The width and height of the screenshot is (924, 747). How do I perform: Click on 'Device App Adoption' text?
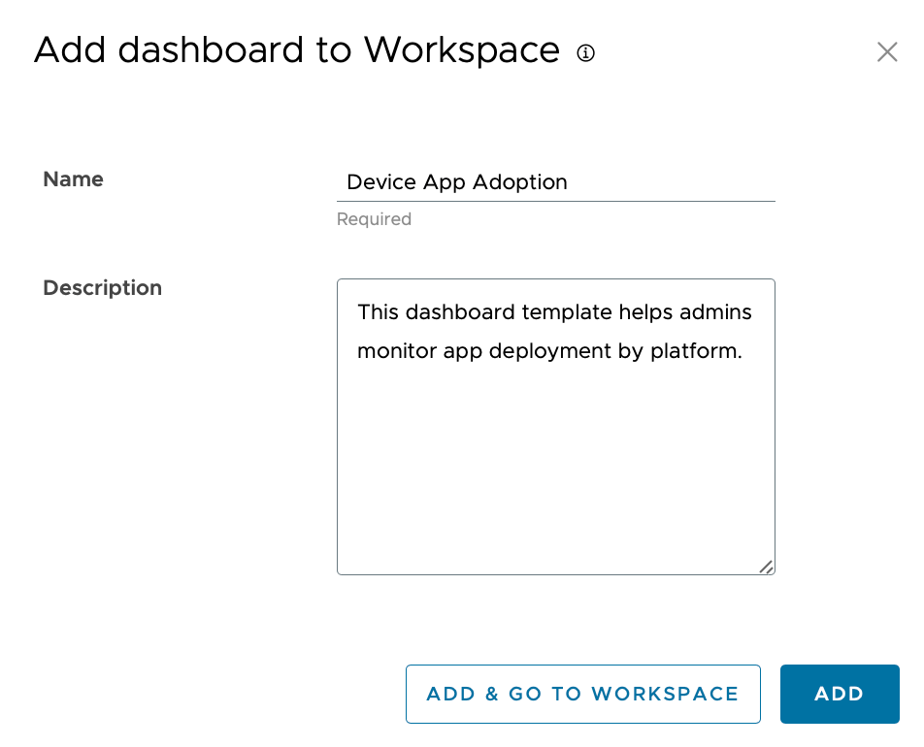coord(456,182)
